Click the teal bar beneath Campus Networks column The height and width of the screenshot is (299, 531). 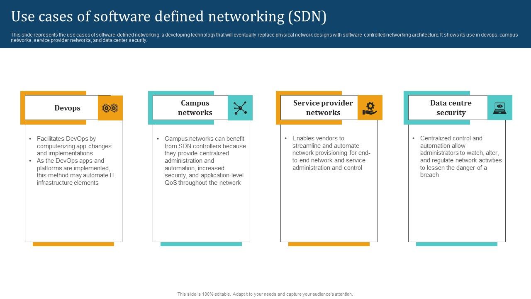(x=202, y=244)
